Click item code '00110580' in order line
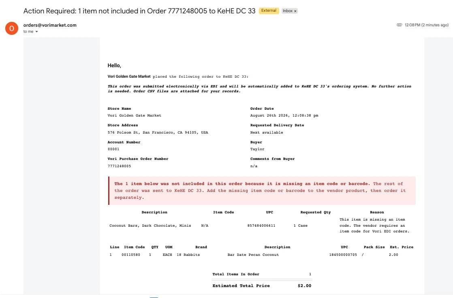Screen dimensions: 453x298 131,255
